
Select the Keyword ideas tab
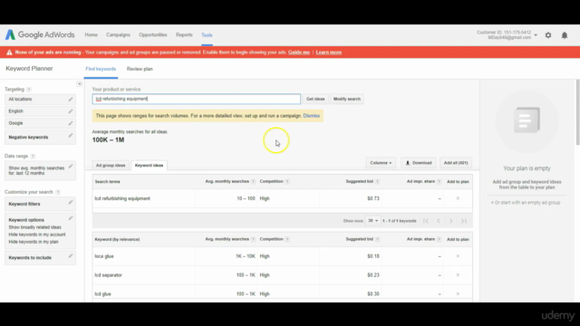[x=149, y=165]
